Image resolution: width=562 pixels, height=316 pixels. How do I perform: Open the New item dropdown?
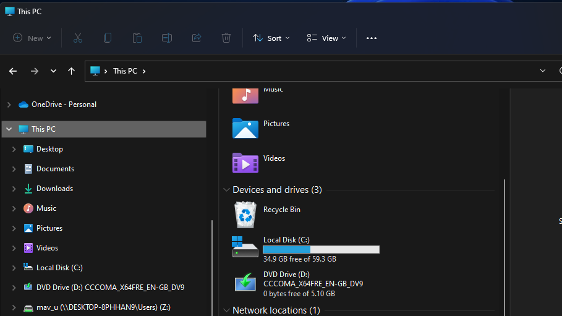[32, 38]
